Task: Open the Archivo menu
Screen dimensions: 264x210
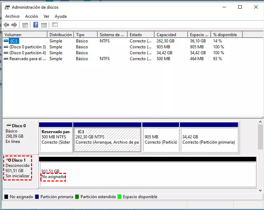Action: (12, 16)
